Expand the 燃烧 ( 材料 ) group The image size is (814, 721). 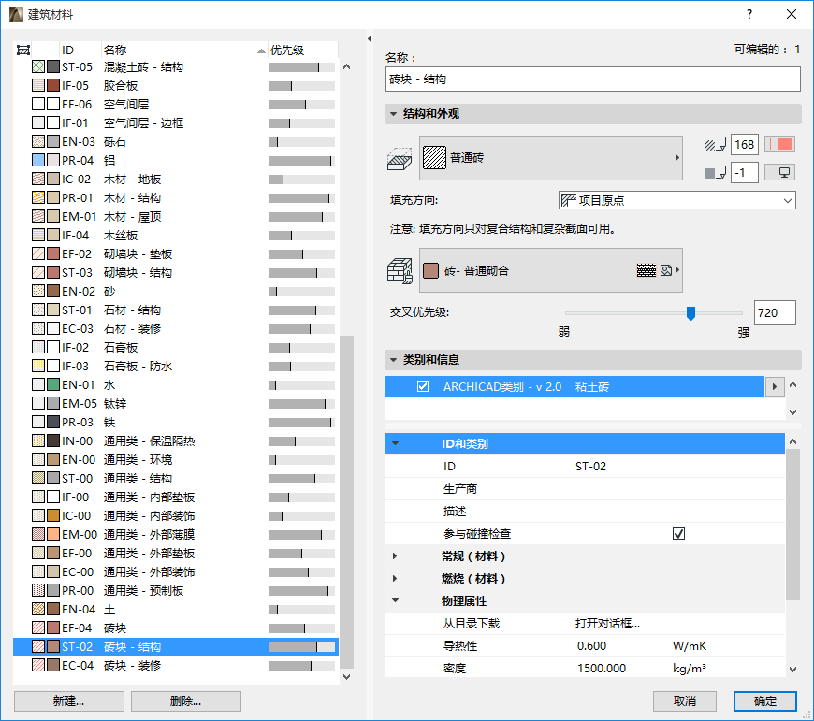click(x=395, y=578)
